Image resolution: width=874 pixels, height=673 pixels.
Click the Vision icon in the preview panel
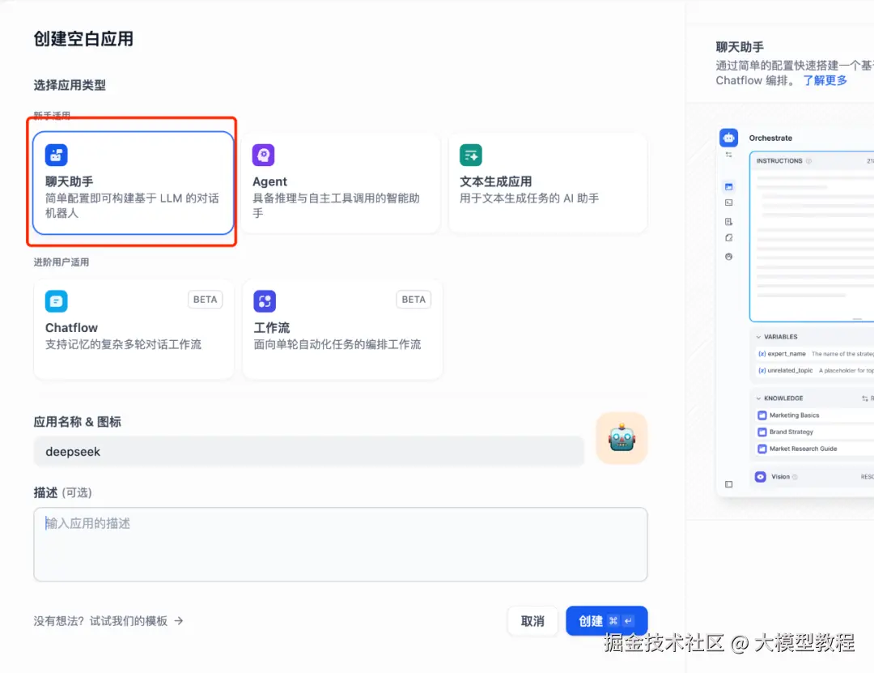click(x=759, y=476)
